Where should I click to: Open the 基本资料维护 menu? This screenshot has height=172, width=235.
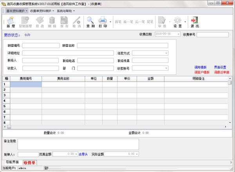[17, 11]
